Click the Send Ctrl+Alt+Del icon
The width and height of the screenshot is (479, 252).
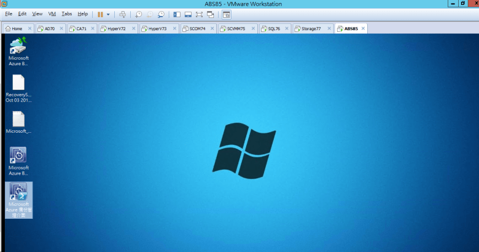[x=123, y=14]
